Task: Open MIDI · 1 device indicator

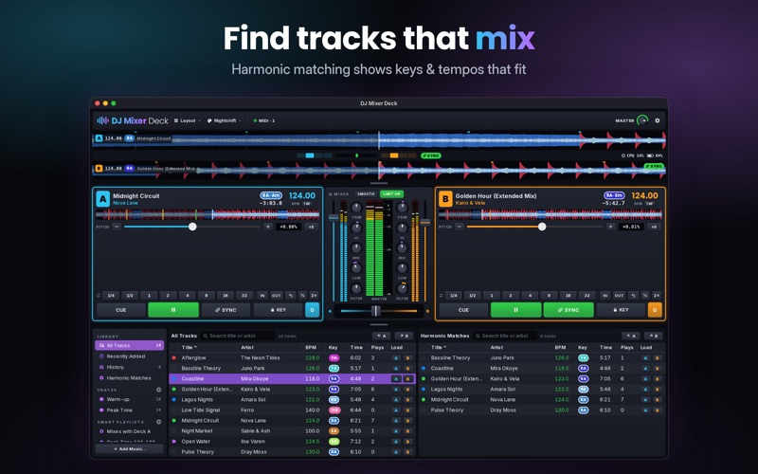Action: pyautogui.click(x=264, y=120)
